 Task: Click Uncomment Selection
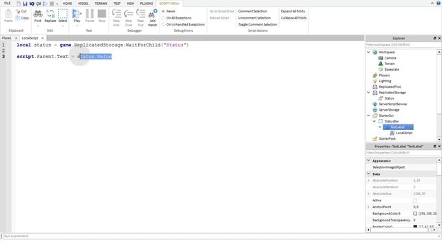[x=254, y=18]
